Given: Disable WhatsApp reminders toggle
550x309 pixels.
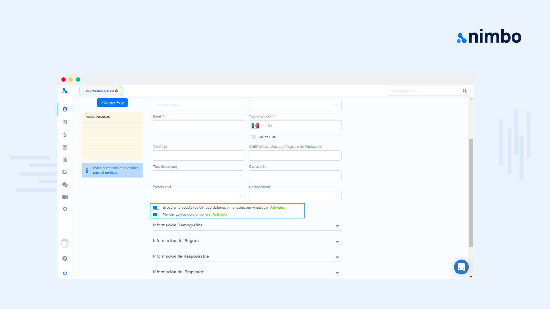Looking at the screenshot, I should point(157,208).
